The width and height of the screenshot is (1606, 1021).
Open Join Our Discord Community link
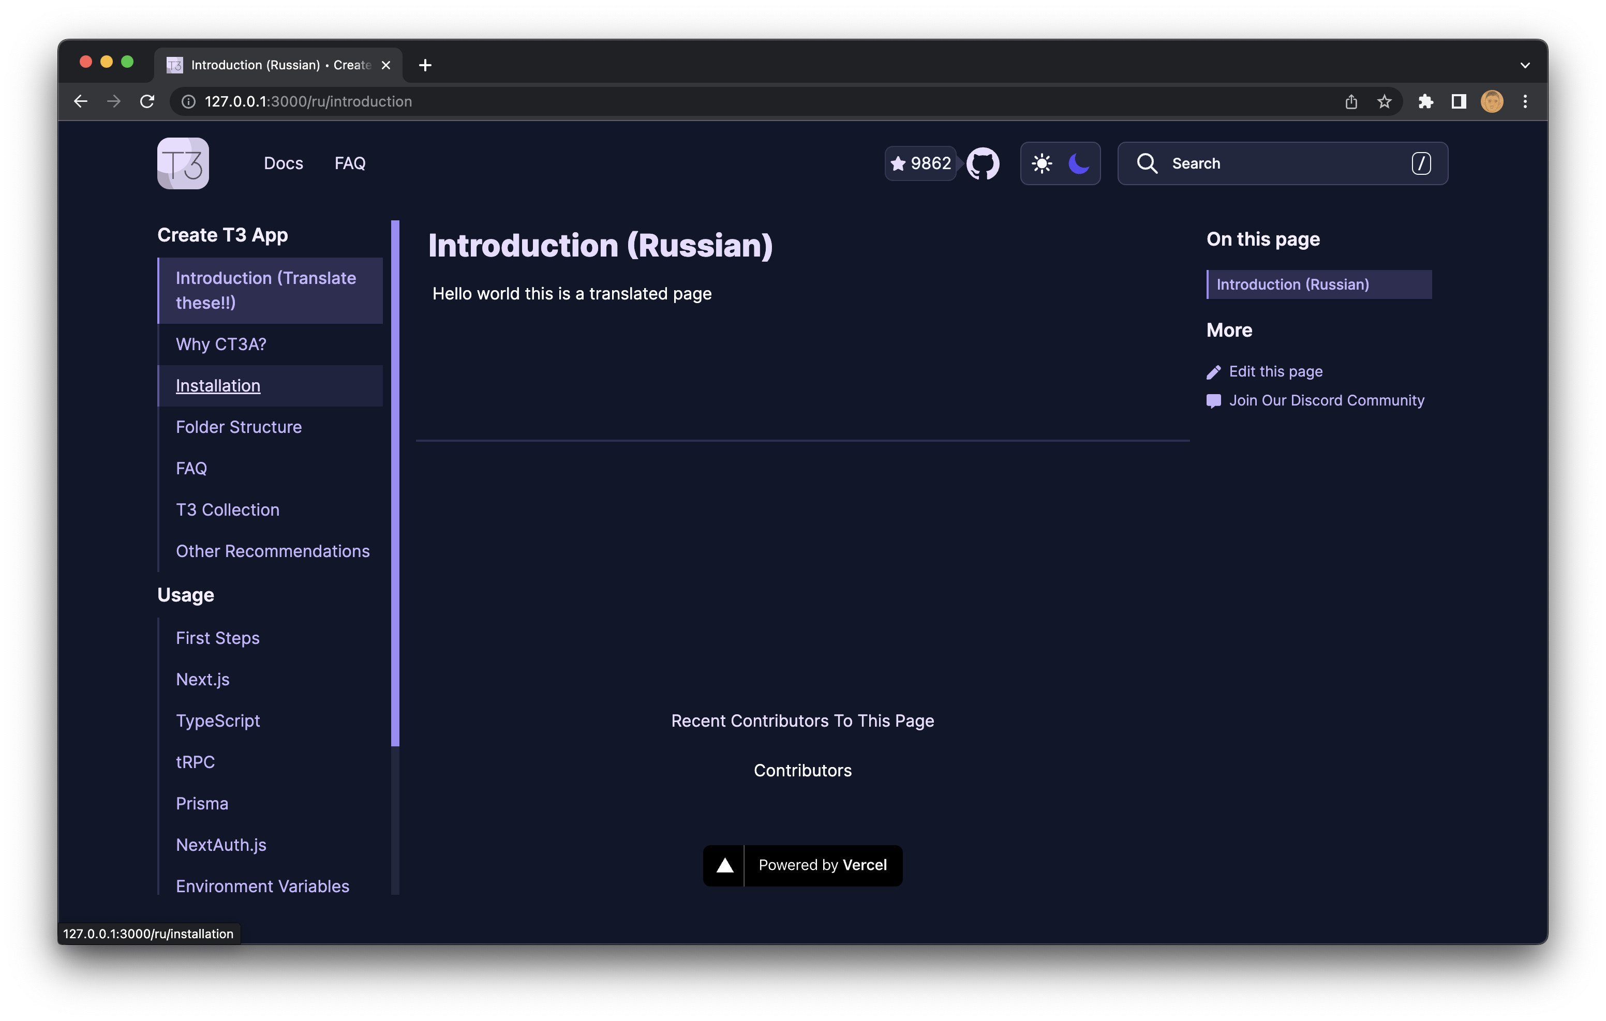pos(1326,400)
